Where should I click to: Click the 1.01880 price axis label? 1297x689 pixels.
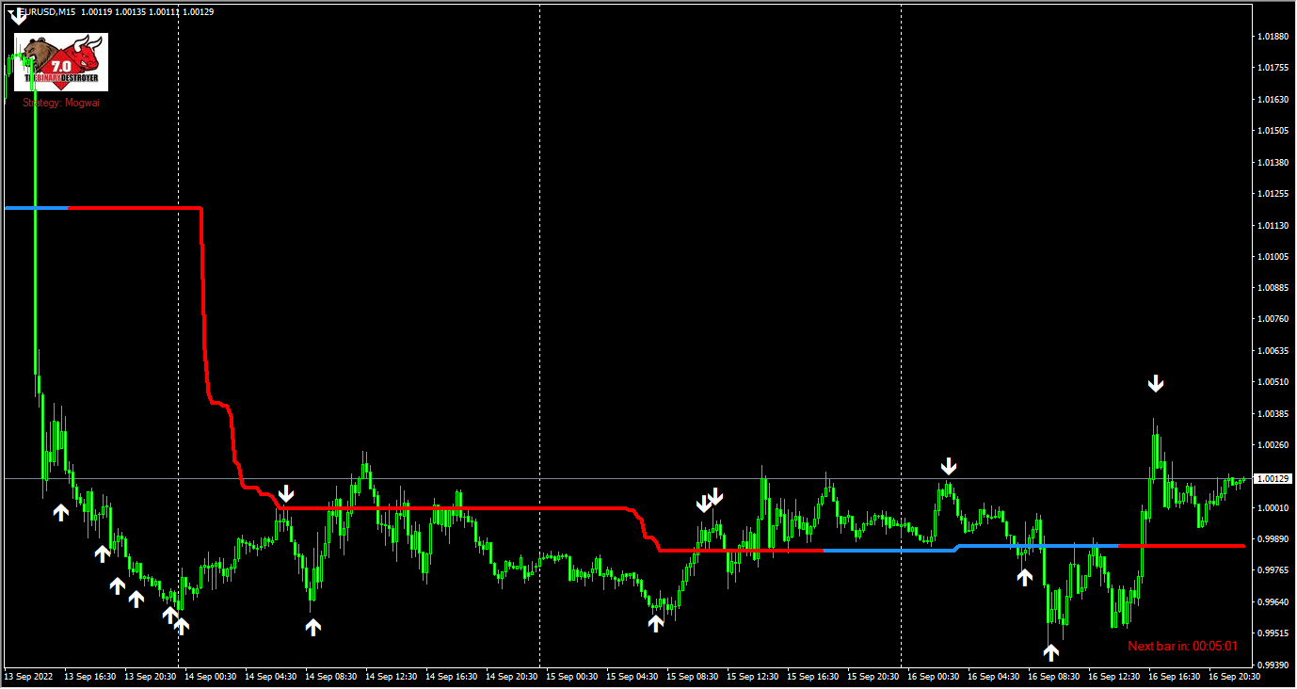[x=1273, y=37]
